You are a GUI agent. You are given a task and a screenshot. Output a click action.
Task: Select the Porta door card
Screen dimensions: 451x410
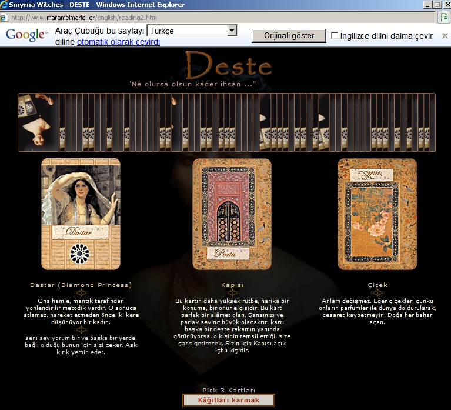click(232, 214)
